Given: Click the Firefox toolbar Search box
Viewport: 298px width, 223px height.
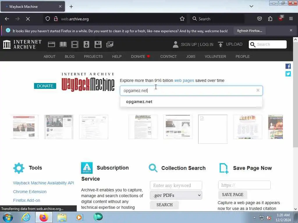Looking at the screenshot, I should [217, 19].
